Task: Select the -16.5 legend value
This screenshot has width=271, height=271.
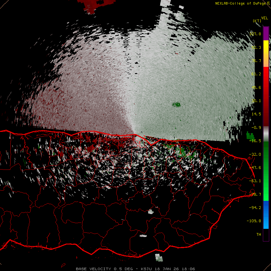Action: [x=255, y=141]
